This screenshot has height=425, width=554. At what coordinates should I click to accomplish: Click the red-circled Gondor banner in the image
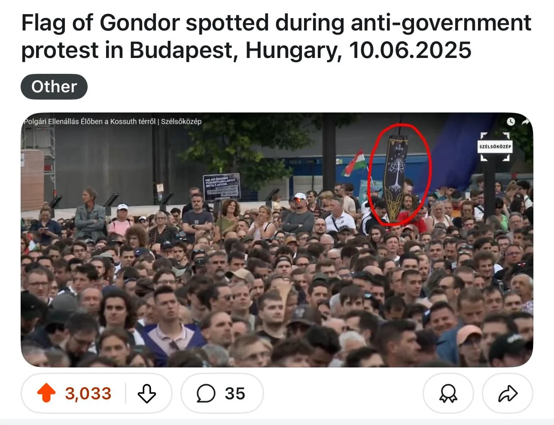(398, 176)
